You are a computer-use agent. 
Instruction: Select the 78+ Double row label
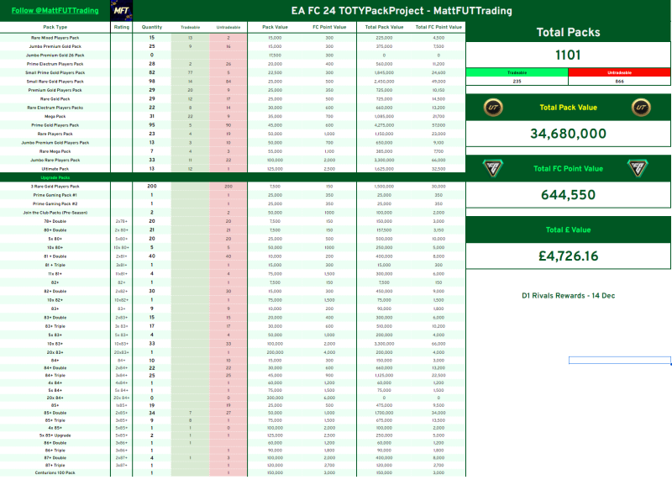[55, 221]
